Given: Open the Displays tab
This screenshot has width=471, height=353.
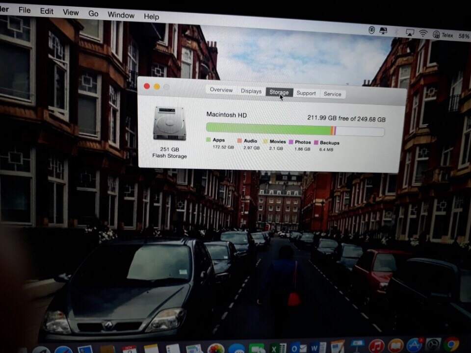Looking at the screenshot, I should 251,91.
